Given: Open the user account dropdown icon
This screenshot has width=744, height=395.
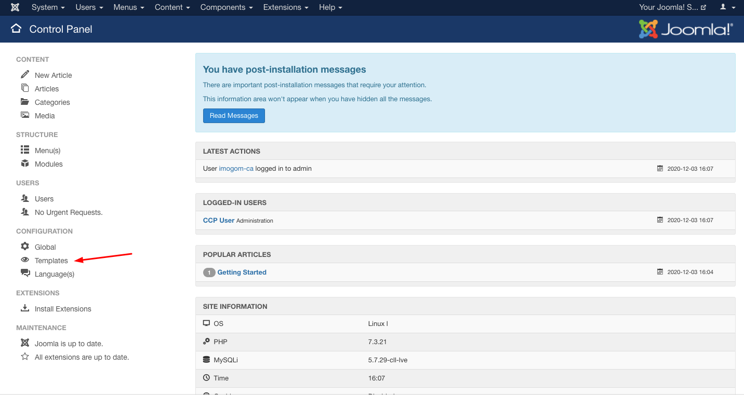Looking at the screenshot, I should pos(728,7).
